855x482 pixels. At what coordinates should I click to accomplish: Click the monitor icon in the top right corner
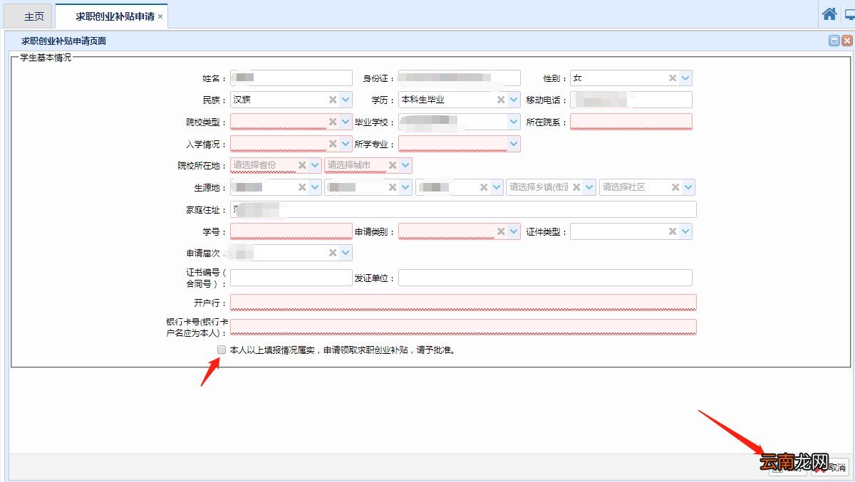pos(850,14)
